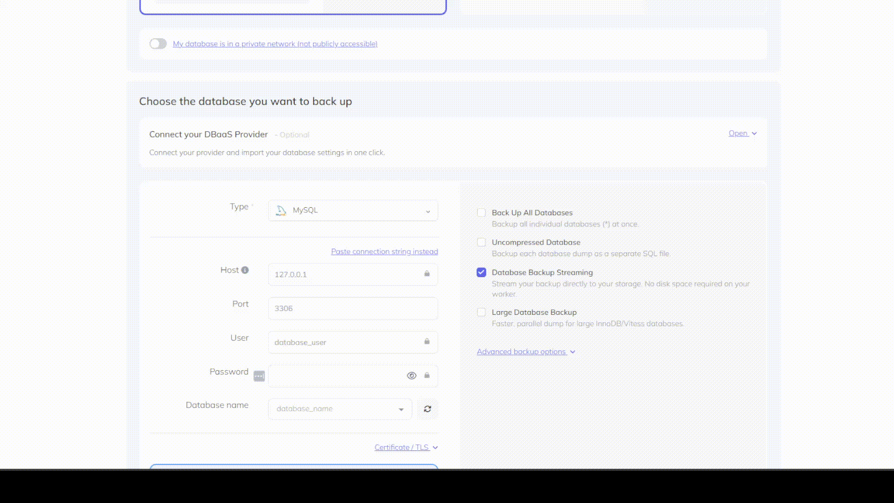Click the lock icon in Password field
Viewport: 894px width, 503px height.
(427, 375)
